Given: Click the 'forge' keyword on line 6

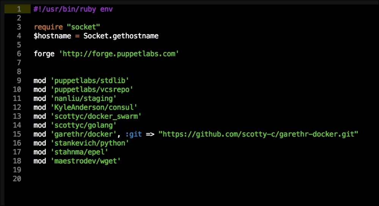Looking at the screenshot, I should (44, 54).
